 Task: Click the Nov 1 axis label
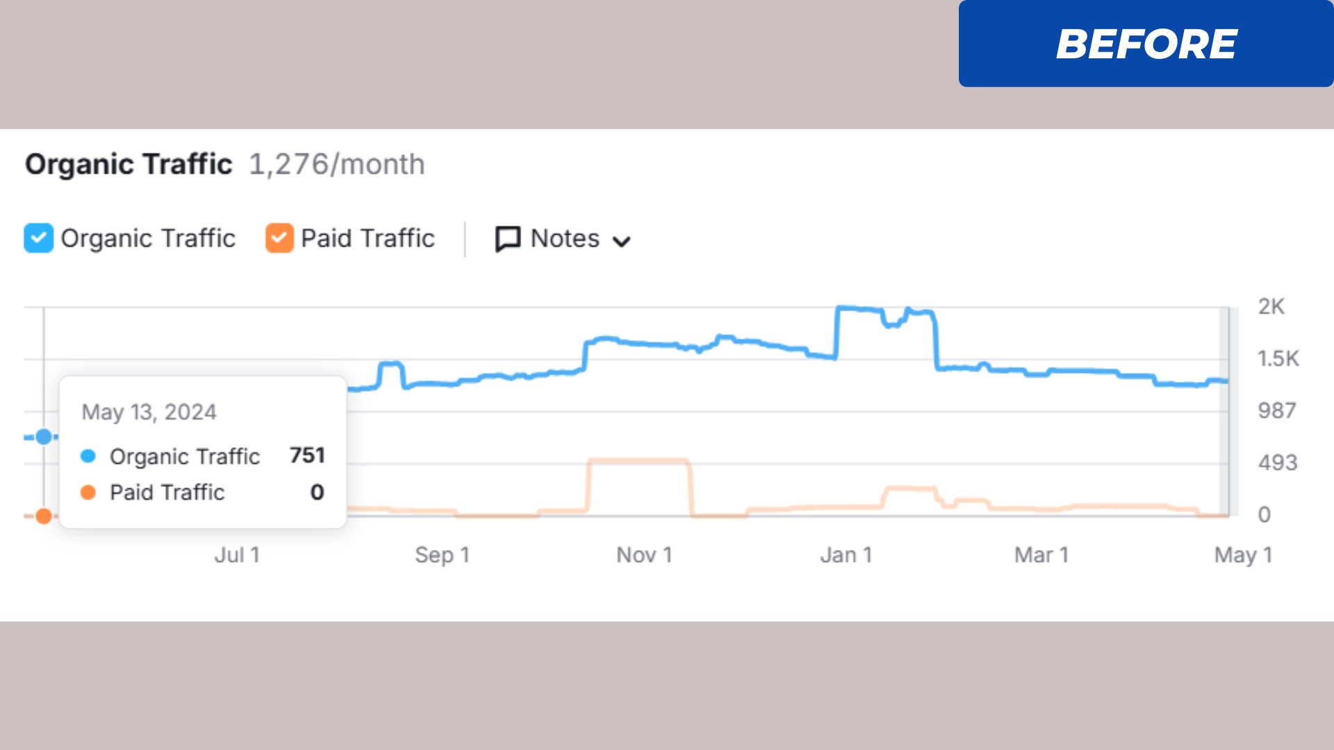pyautogui.click(x=644, y=555)
